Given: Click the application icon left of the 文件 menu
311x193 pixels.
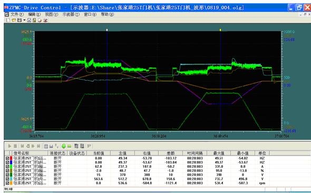Looking at the screenshot, I should pos(6,14).
